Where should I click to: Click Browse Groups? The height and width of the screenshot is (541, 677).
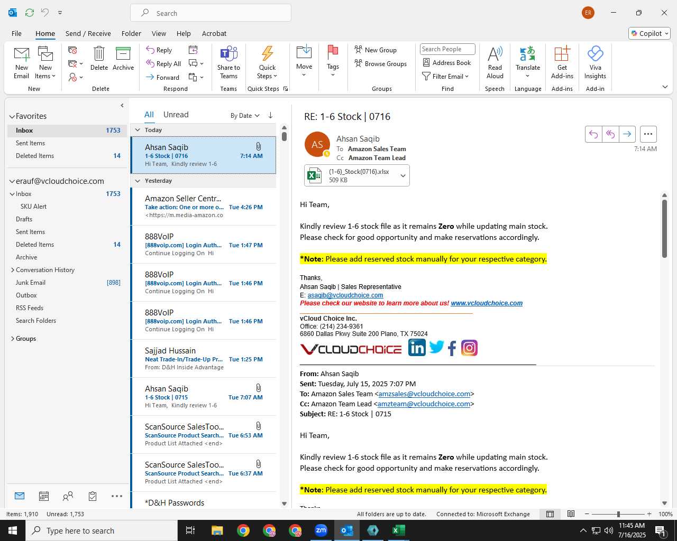pos(381,63)
